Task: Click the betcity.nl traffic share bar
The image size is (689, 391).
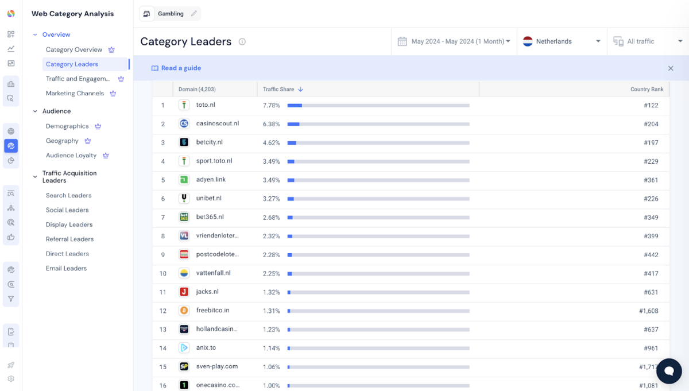Action: click(378, 143)
